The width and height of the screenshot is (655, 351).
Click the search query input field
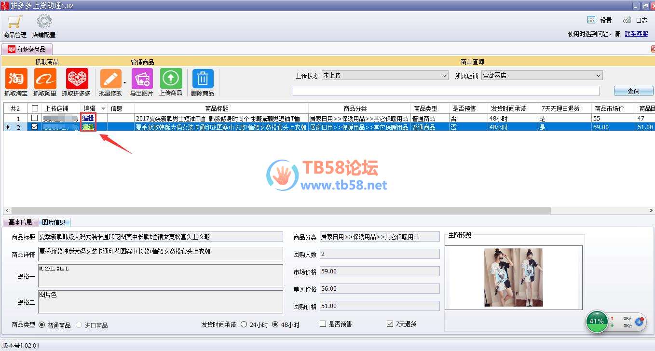(446, 91)
